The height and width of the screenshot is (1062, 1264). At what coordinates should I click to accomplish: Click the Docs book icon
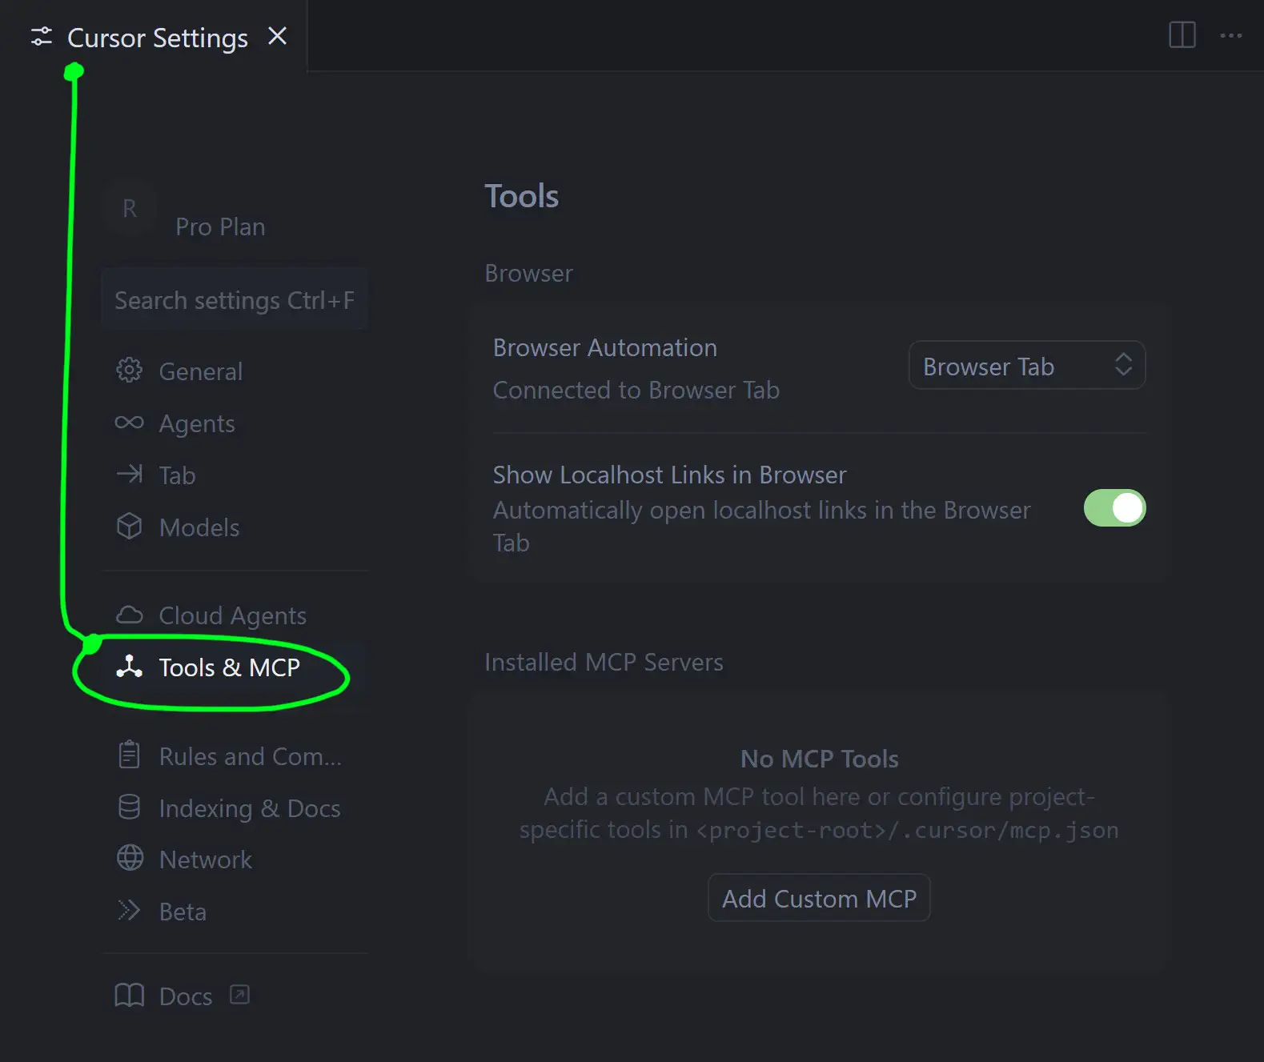click(129, 995)
